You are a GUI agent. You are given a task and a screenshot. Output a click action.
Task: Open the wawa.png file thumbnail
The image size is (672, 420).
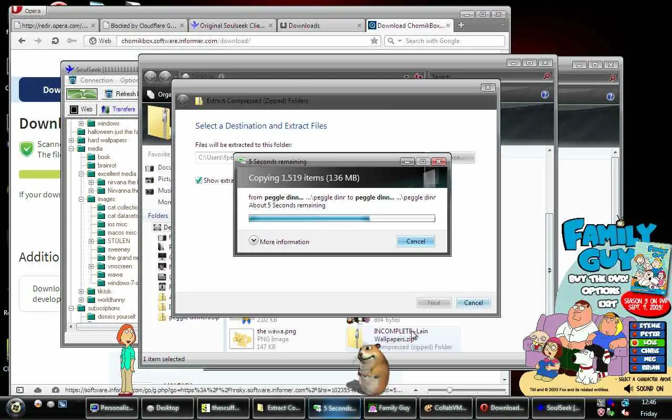click(241, 339)
